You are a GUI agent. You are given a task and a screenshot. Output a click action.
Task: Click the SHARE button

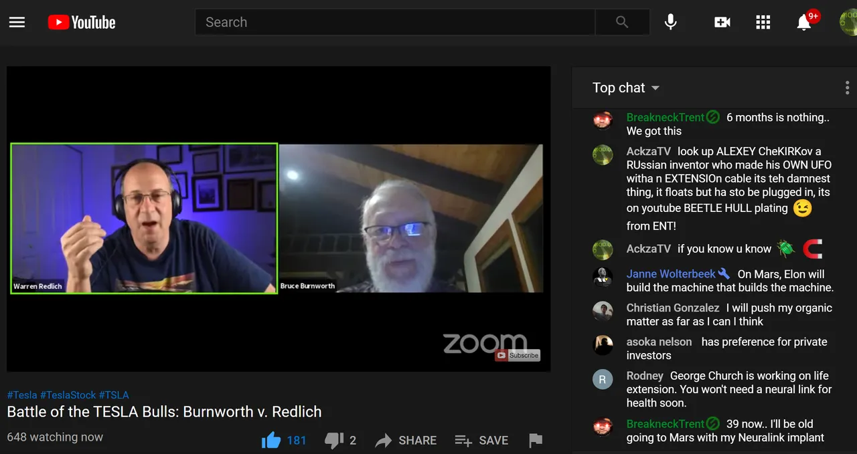(406, 440)
